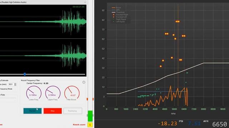Increase bore value with up stepper arrow

(15, 84)
